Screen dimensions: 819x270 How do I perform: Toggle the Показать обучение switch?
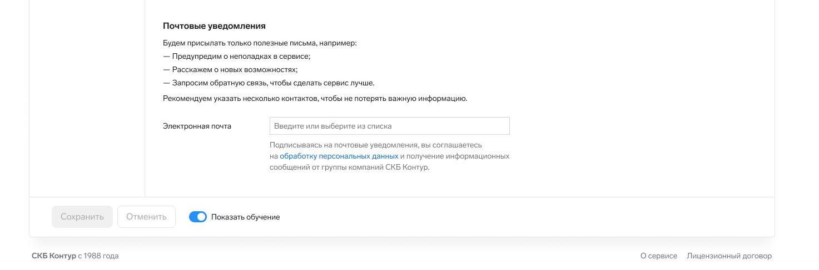pos(198,217)
